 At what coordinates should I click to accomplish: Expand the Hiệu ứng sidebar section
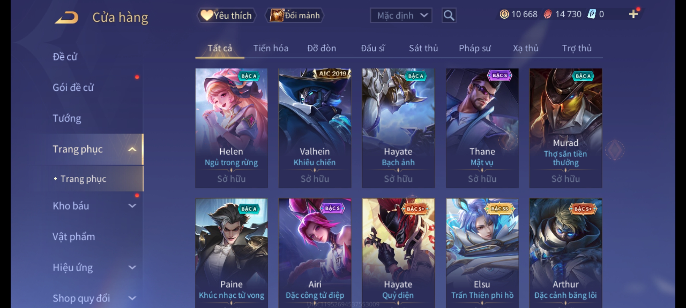coord(132,268)
